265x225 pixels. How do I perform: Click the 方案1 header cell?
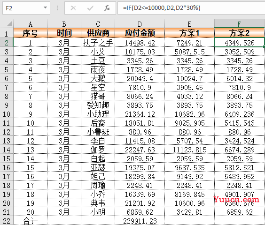189,33
